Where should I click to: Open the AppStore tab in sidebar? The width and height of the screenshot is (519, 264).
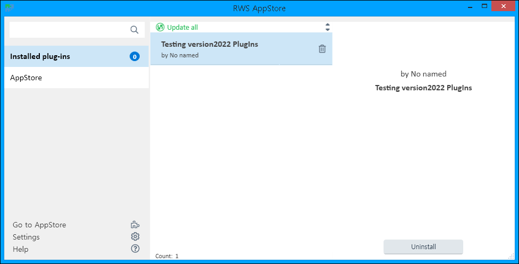click(x=76, y=78)
